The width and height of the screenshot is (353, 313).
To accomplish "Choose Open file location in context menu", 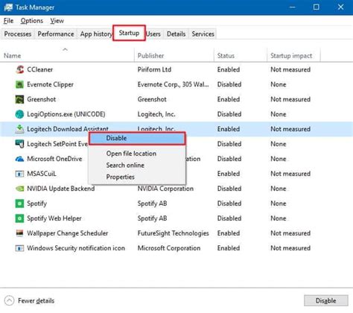I will (x=131, y=154).
